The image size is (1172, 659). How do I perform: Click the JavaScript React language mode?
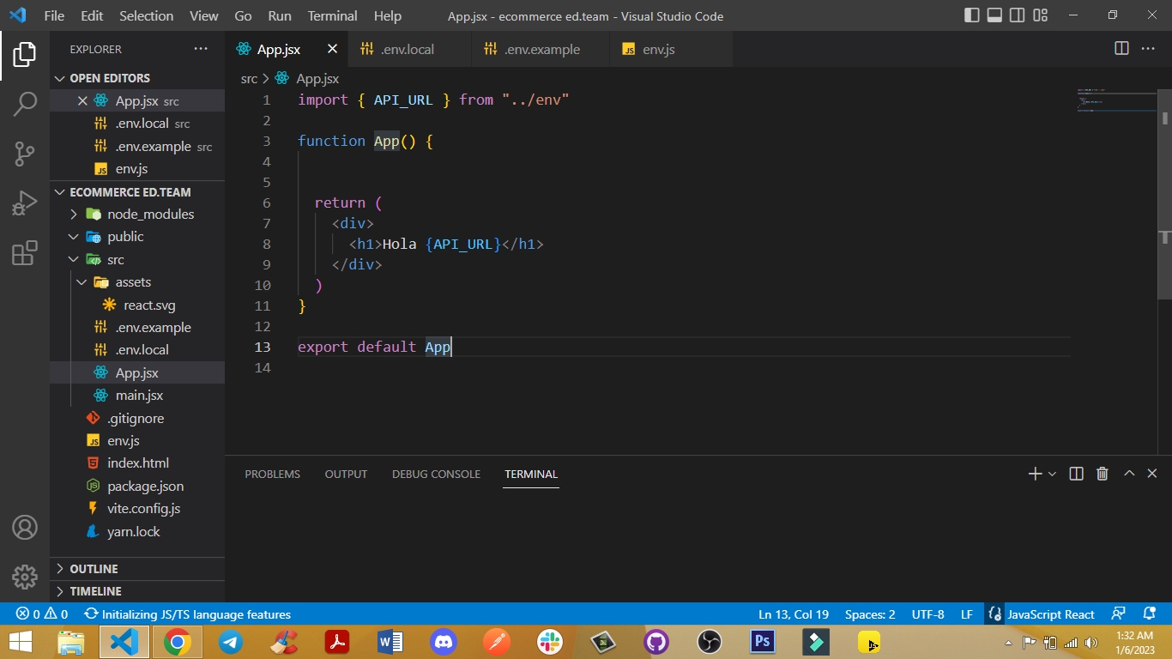coord(1050,614)
